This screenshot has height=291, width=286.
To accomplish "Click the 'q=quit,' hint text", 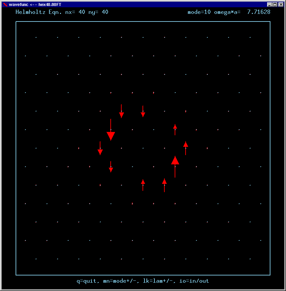I will click(88, 281).
